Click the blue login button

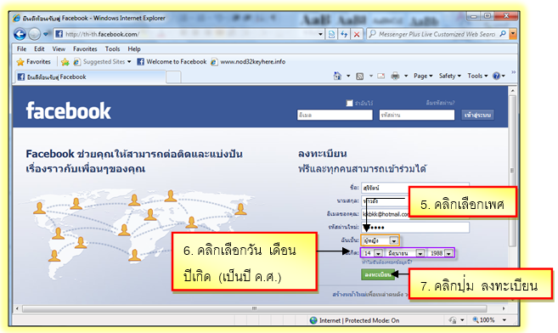pos(477,115)
